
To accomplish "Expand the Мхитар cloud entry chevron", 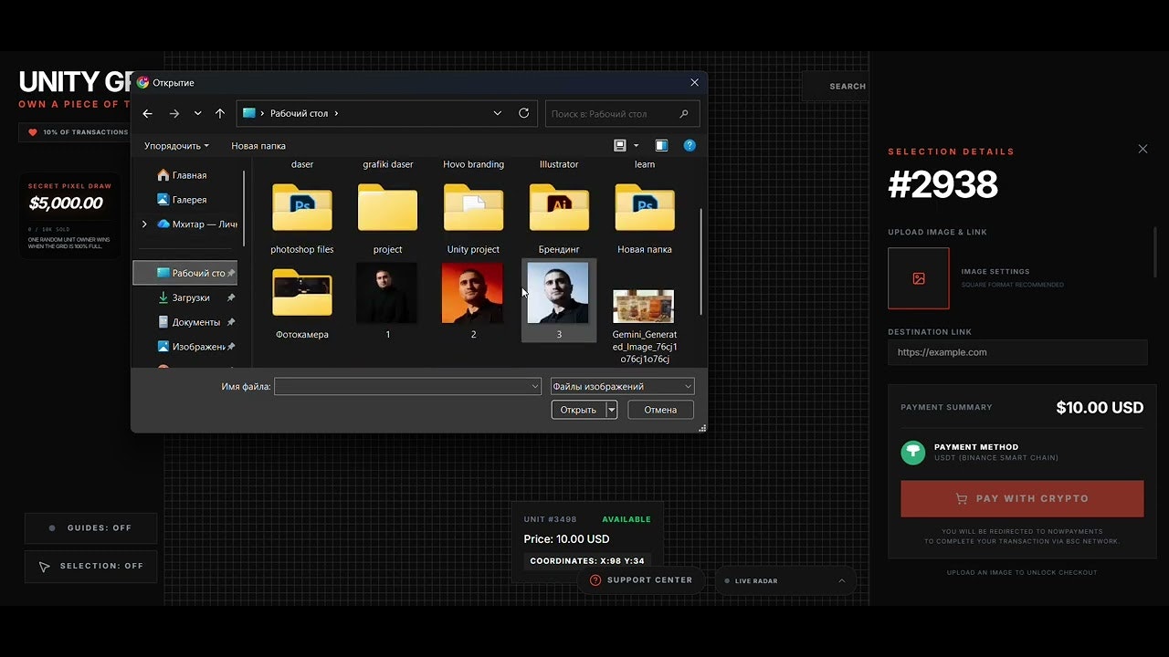I will [143, 224].
